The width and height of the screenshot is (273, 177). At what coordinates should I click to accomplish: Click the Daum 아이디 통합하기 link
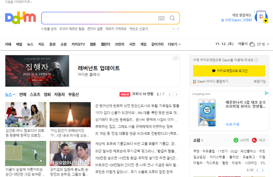[x=213, y=82]
